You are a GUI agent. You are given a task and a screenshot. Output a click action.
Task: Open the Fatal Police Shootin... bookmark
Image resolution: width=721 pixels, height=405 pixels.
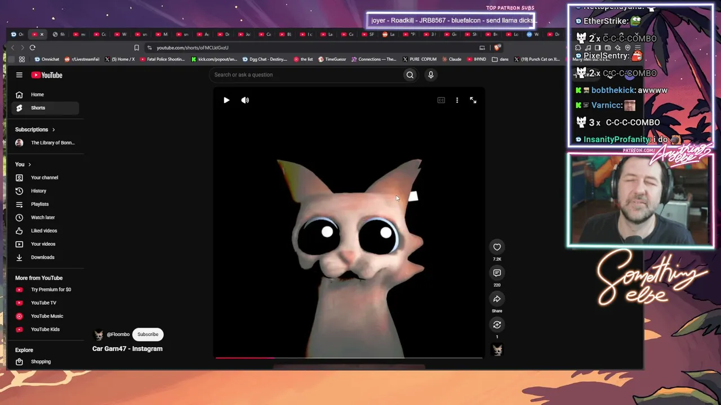(162, 59)
